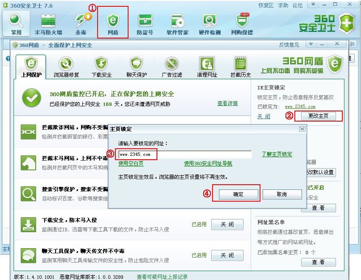This screenshot has height=280, width=361.
Task: Switch to the 广告过滤 tab
Action: coord(172,67)
